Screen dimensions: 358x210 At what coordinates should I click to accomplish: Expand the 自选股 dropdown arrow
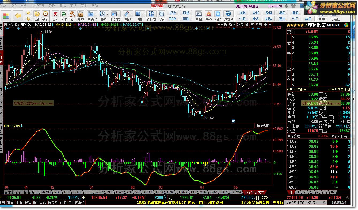(x=96, y=14)
